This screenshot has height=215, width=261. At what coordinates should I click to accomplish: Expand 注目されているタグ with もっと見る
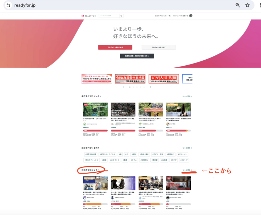pos(187,148)
